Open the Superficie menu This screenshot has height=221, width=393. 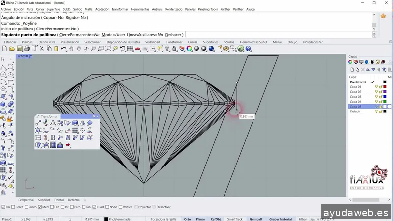[x=54, y=9]
